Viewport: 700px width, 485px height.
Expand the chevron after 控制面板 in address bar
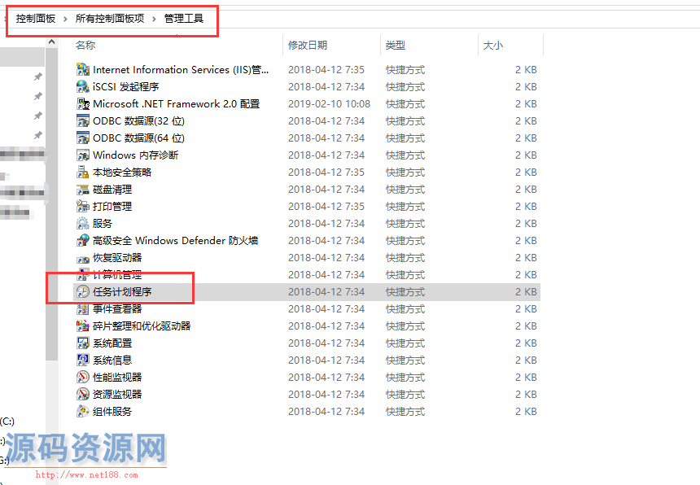[x=65, y=19]
